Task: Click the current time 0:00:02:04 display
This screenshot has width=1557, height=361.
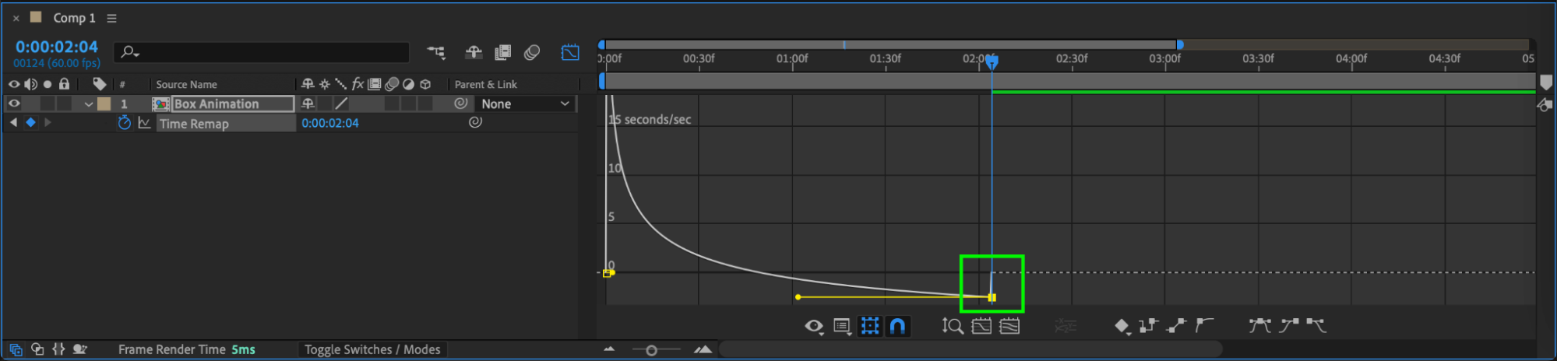Action: point(56,47)
